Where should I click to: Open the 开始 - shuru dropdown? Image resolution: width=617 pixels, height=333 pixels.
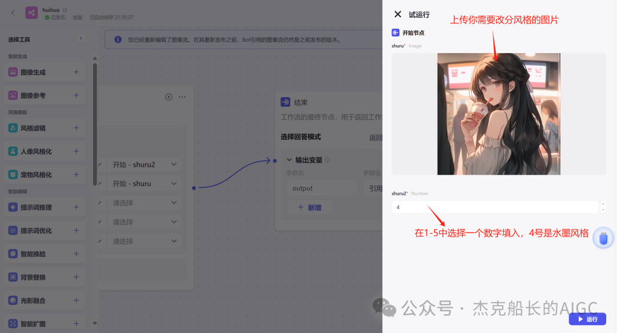pos(144,184)
